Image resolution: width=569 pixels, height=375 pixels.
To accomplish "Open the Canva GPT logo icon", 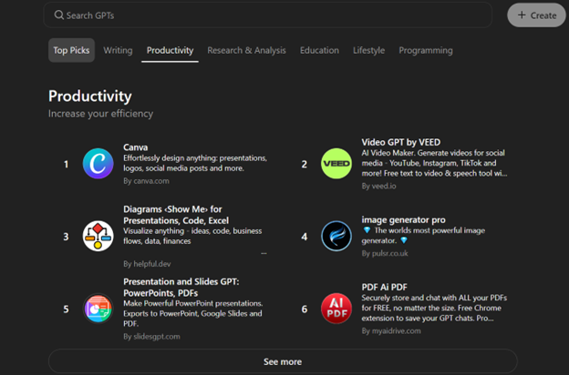I will (x=98, y=164).
